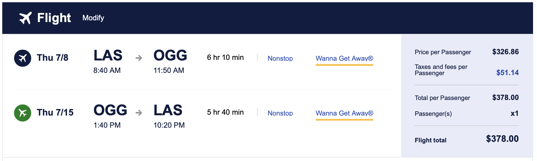This screenshot has height=161, width=537.
Task: Open Nonstop details for Thu 7/8 flight
Action: (280, 58)
